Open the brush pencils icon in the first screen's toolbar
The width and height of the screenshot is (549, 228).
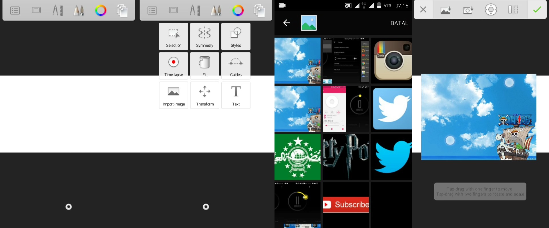click(x=79, y=10)
